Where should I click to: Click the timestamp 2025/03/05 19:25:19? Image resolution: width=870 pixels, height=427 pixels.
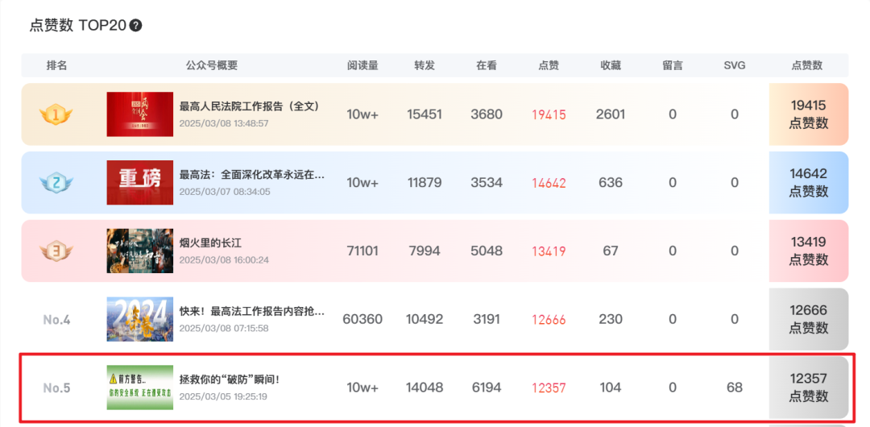coord(223,396)
